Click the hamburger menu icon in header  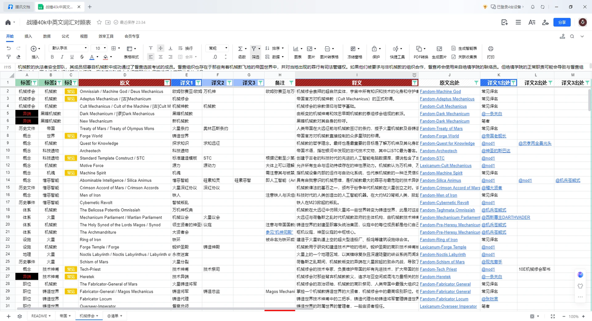(518, 22)
